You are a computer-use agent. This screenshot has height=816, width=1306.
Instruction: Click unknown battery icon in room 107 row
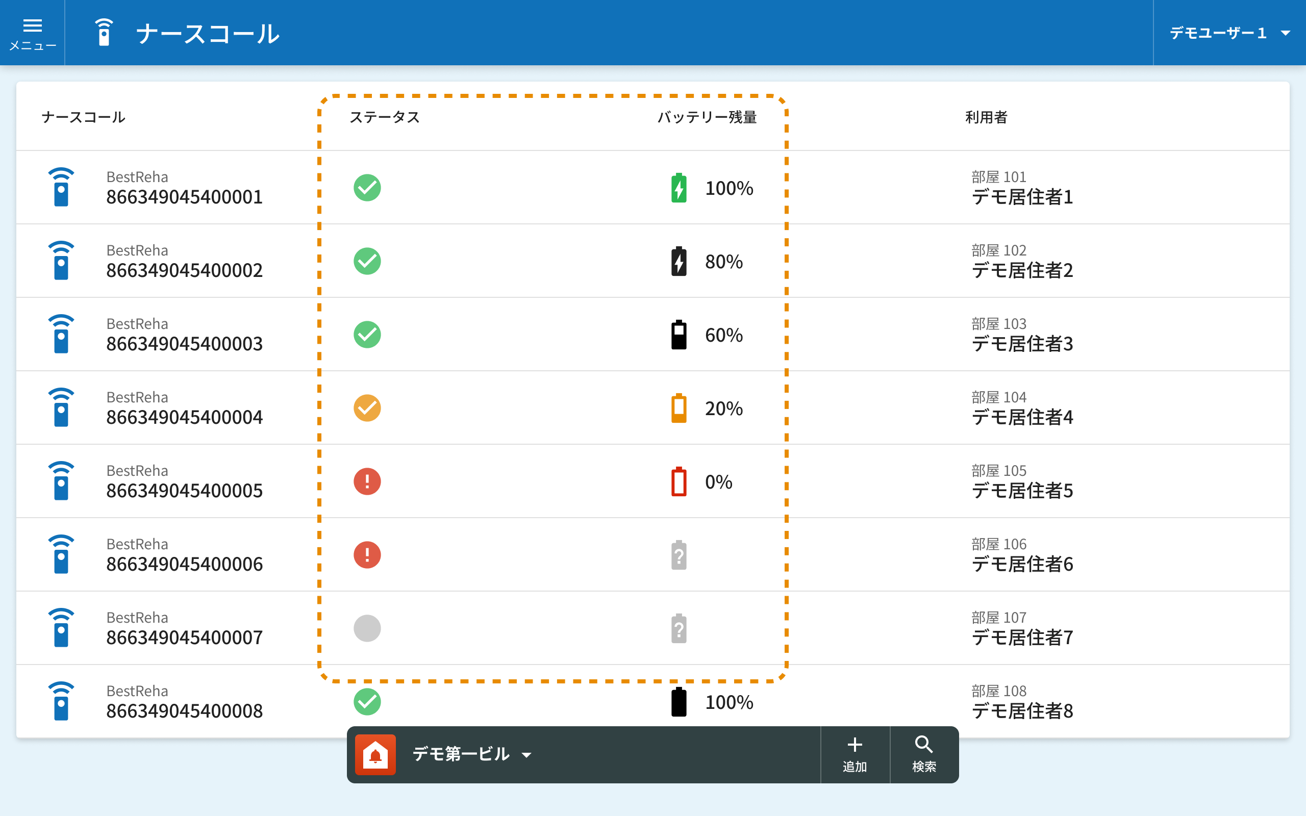[679, 628]
